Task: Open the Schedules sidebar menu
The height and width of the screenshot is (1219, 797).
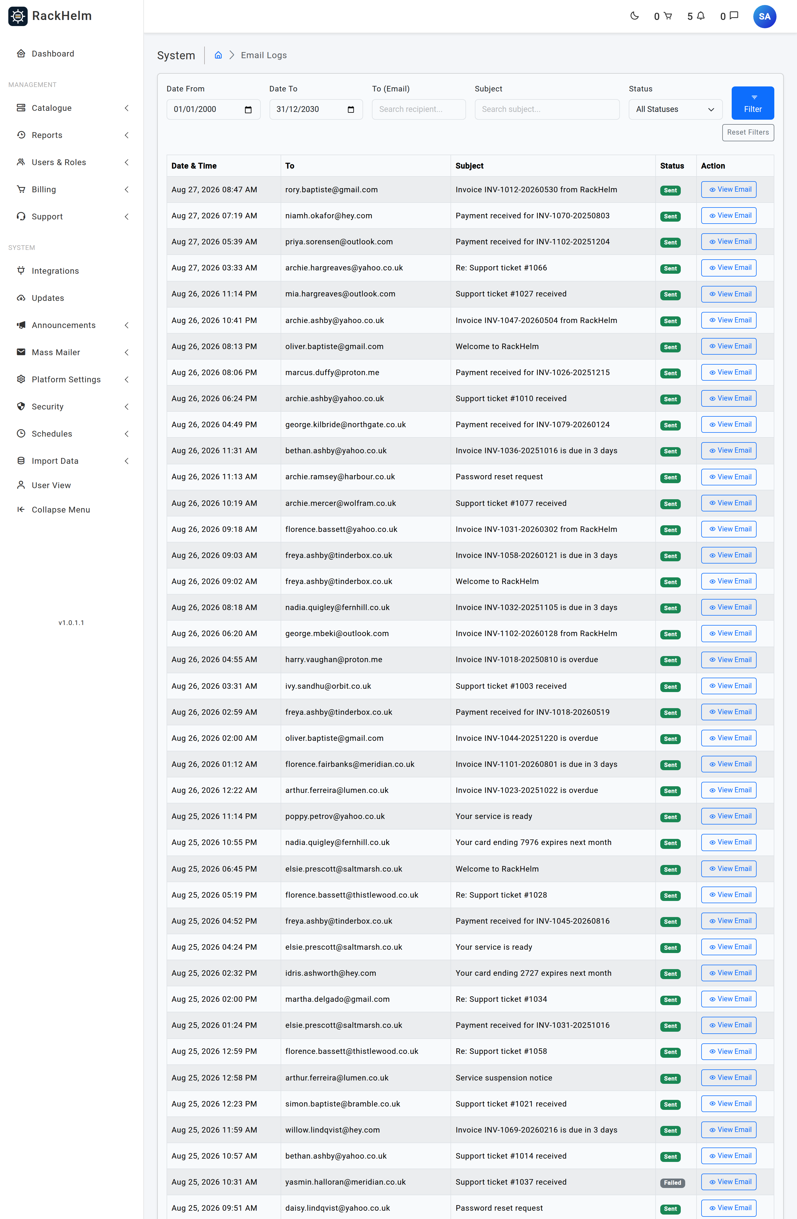Action: 72,434
